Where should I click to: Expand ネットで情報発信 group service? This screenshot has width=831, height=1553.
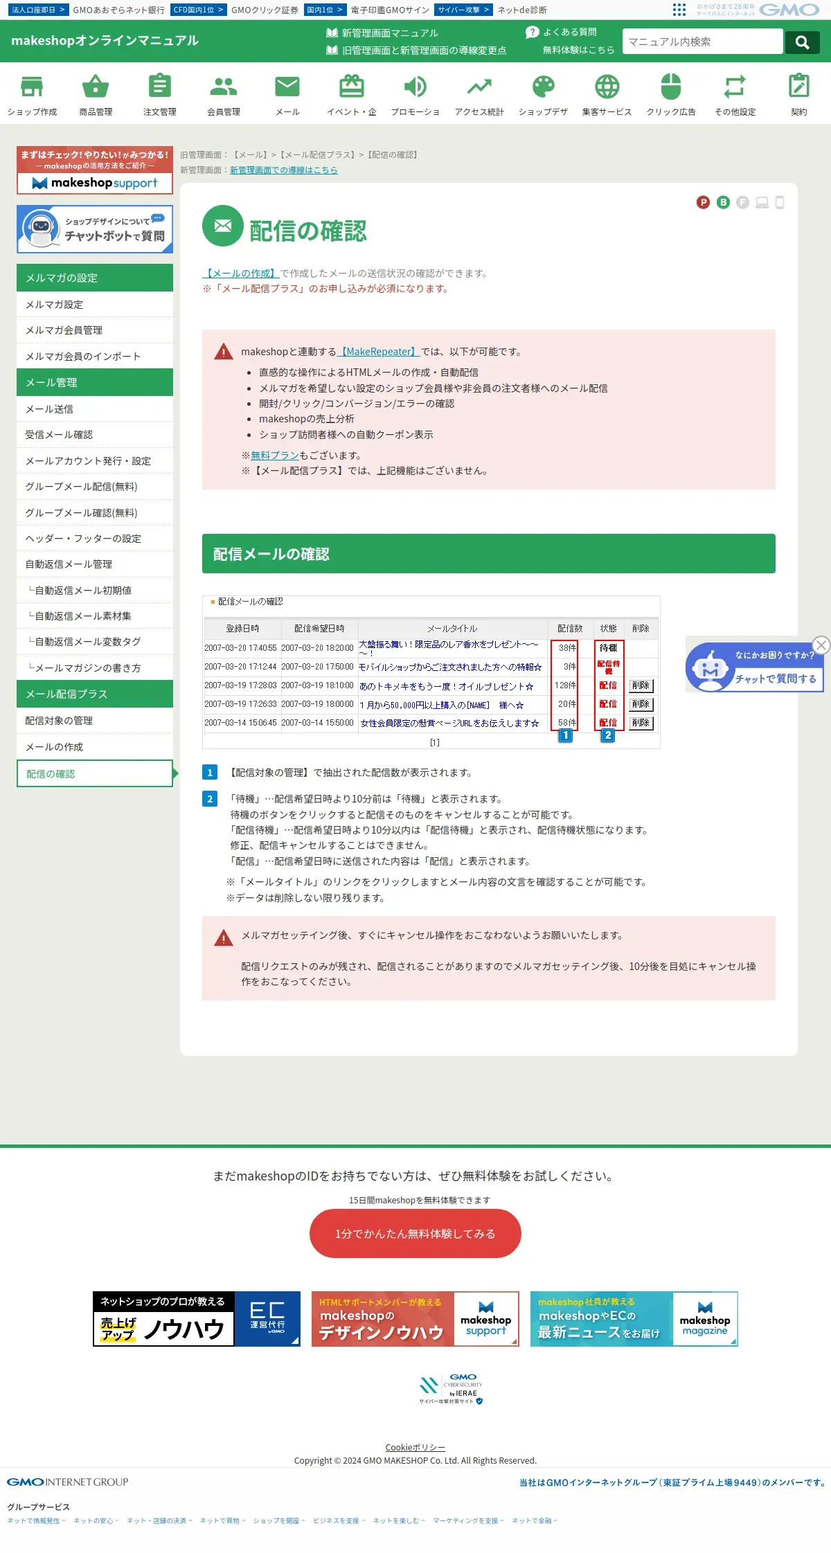[x=36, y=1520]
